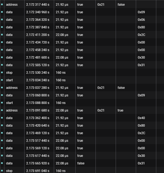Viewport: 164px width, 173px height.
Task: Select data value 0x80 at 2.172 387 840 s
Action: pos(141,27)
